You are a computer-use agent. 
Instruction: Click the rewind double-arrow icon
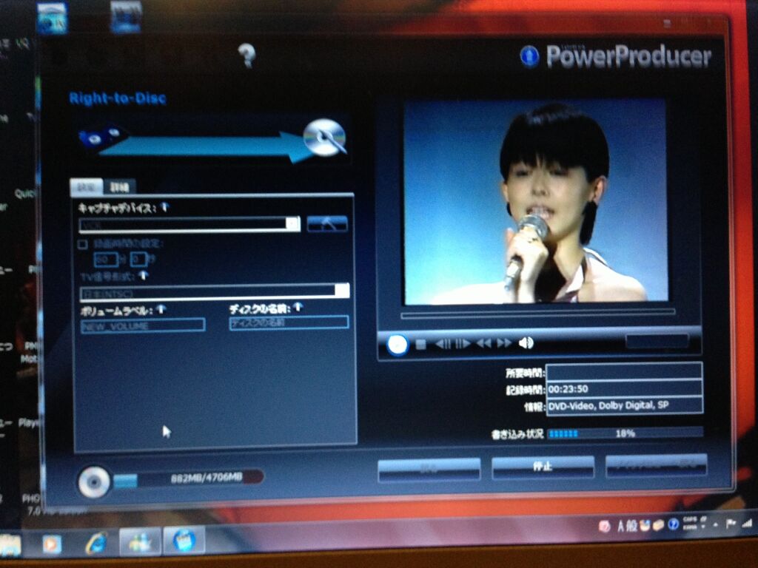point(483,343)
